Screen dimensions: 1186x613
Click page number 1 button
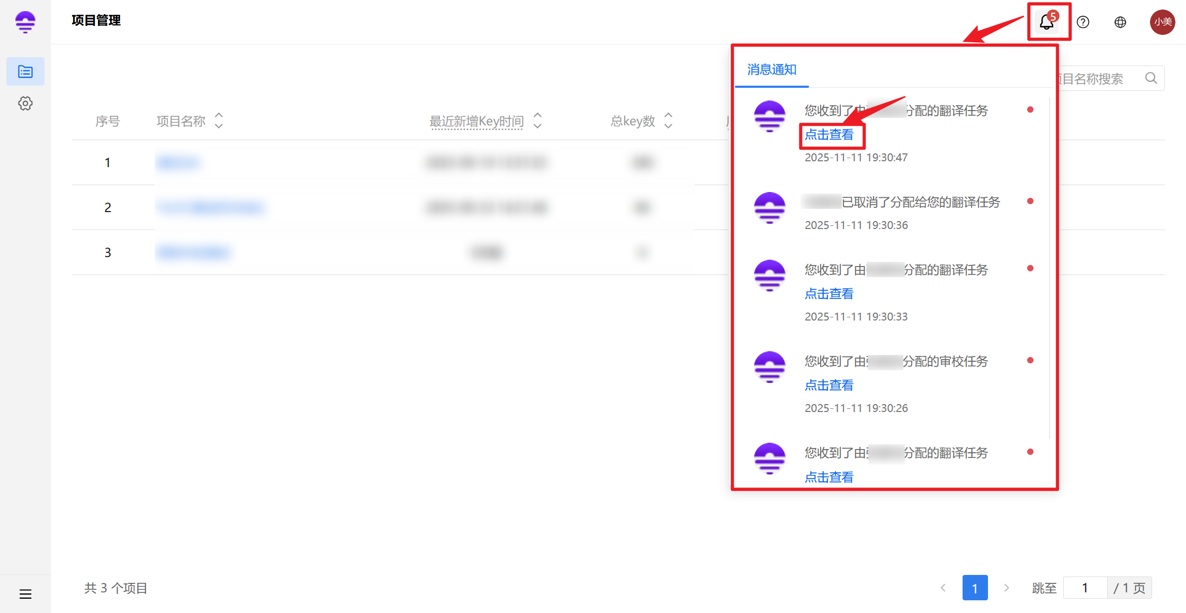pyautogui.click(x=975, y=588)
